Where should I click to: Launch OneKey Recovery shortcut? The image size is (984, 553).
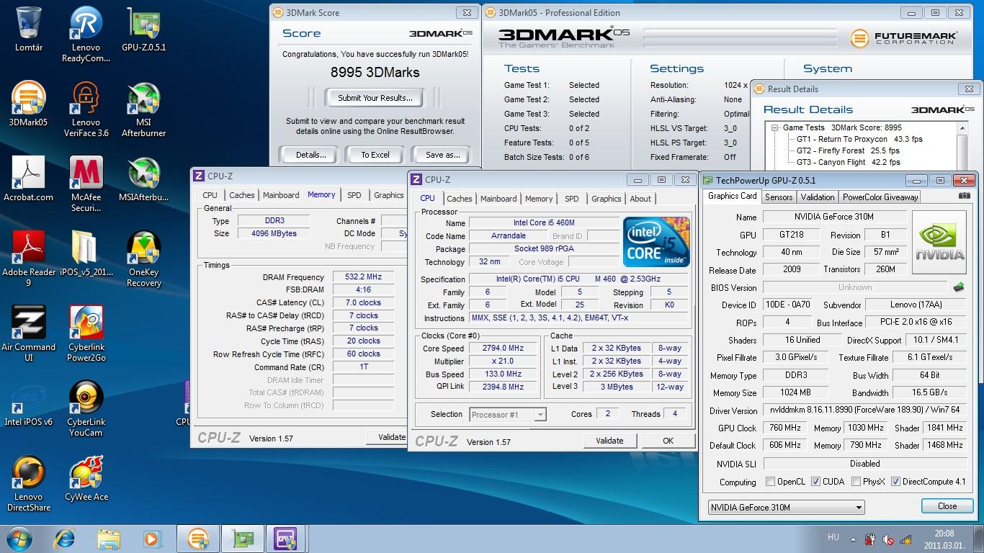pos(143,259)
